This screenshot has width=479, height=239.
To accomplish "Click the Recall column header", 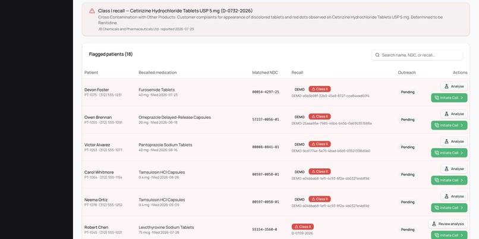I will click(297, 73).
